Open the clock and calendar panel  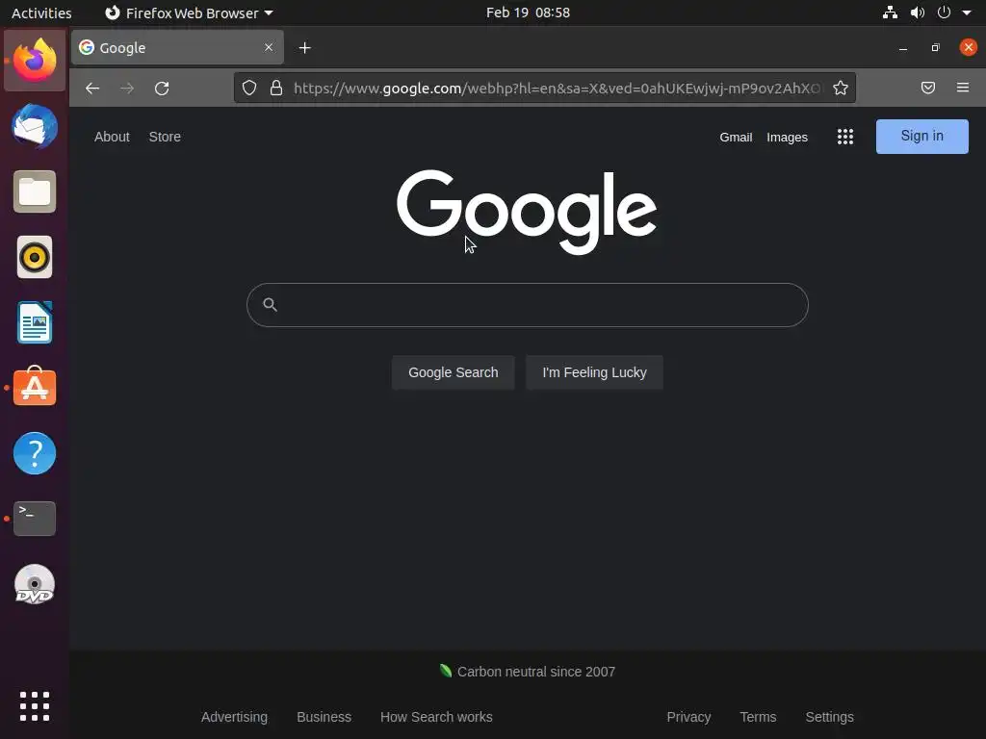point(528,13)
